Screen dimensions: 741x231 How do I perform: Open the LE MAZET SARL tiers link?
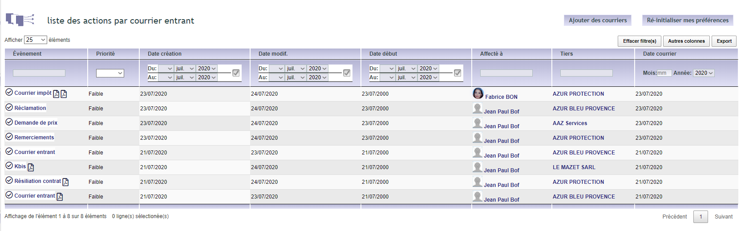click(x=574, y=167)
